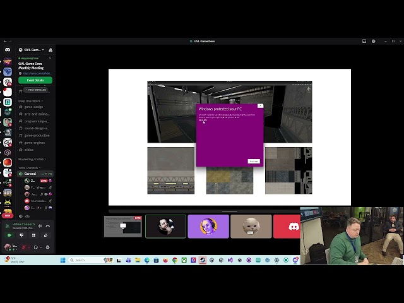The image size is (404, 303).
Task: Open the activities launcher icon
Action: coord(33,235)
